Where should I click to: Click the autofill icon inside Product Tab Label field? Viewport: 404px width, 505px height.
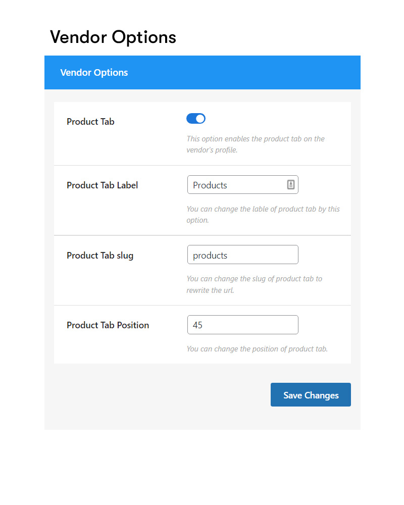tap(290, 184)
